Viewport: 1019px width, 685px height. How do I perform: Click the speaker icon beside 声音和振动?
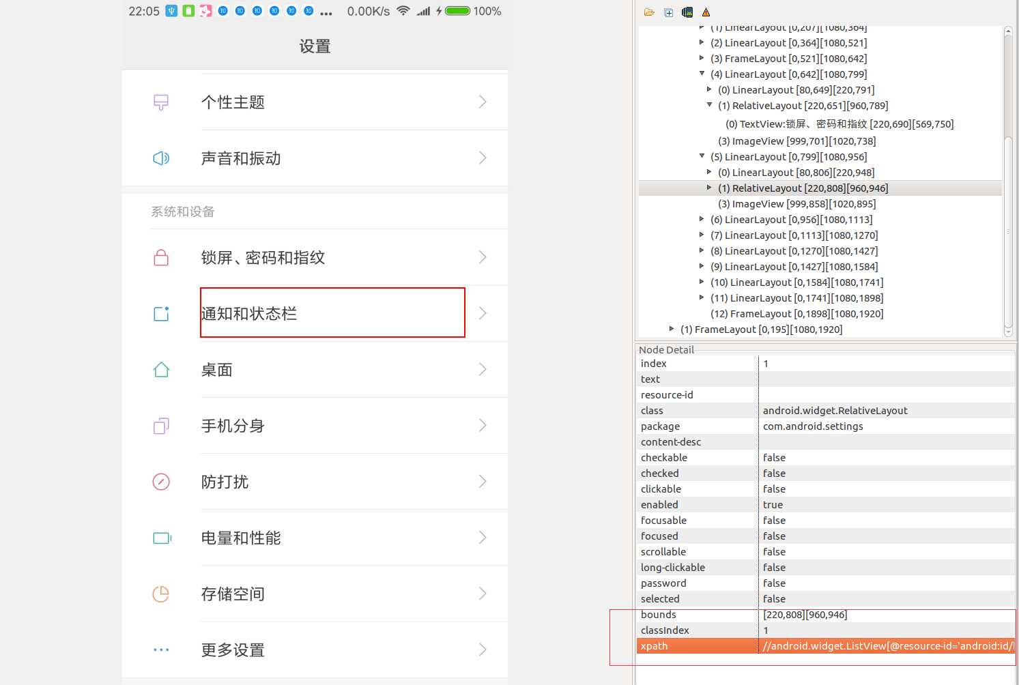(161, 158)
